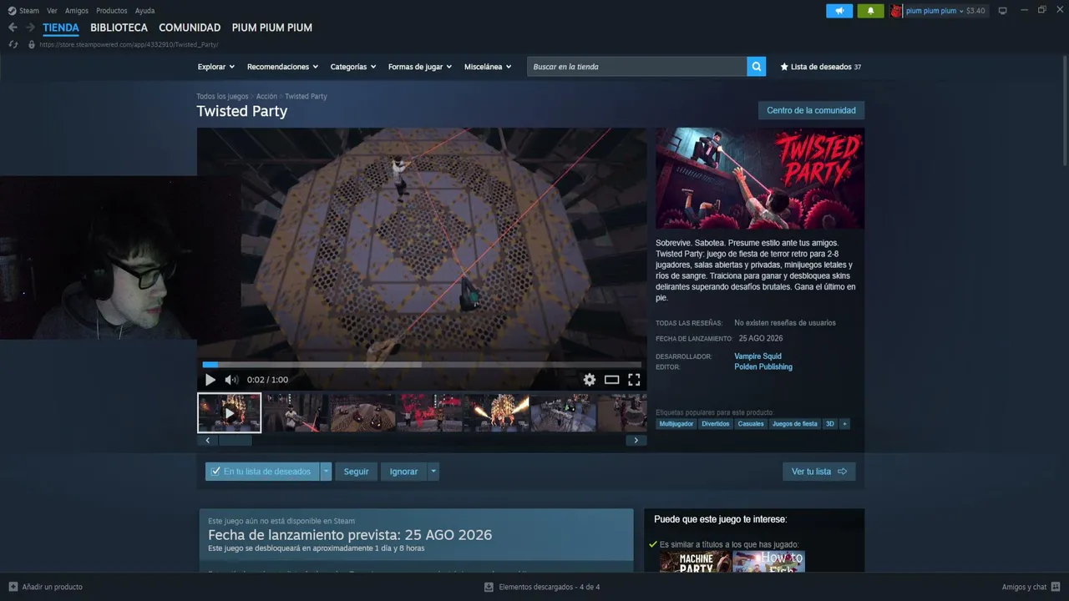Open the Ignorar options dropdown arrow
The height and width of the screenshot is (601, 1069).
[433, 472]
